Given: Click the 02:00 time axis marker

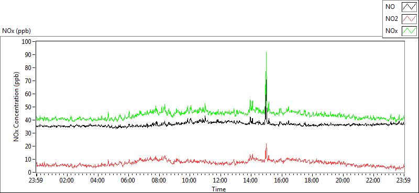Looking at the screenshot, I should (67, 180).
